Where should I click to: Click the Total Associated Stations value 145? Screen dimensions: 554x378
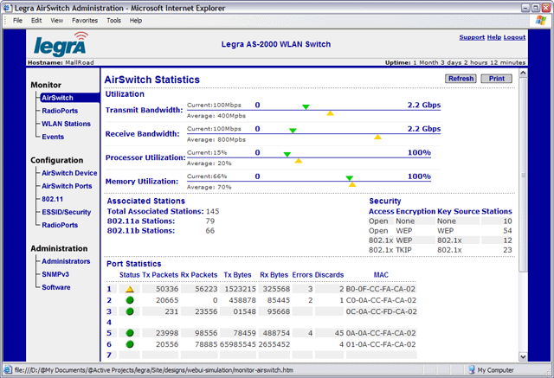(x=213, y=211)
